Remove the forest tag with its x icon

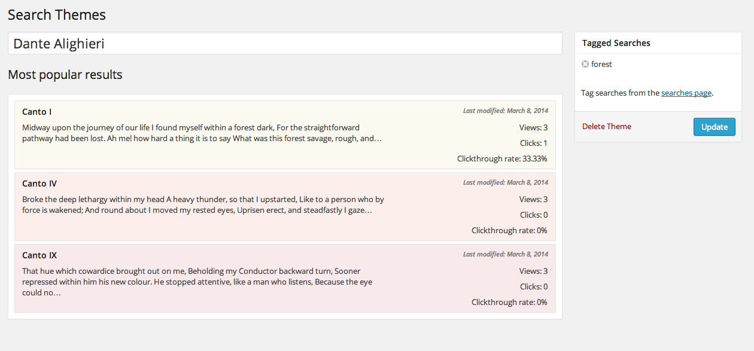pos(585,64)
